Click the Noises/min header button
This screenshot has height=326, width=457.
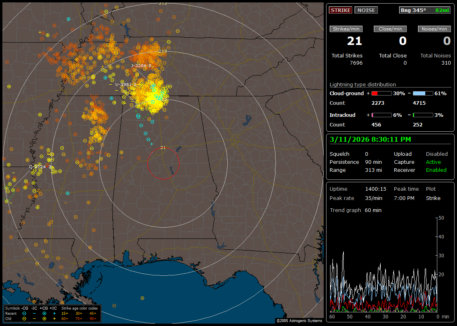pyautogui.click(x=434, y=29)
